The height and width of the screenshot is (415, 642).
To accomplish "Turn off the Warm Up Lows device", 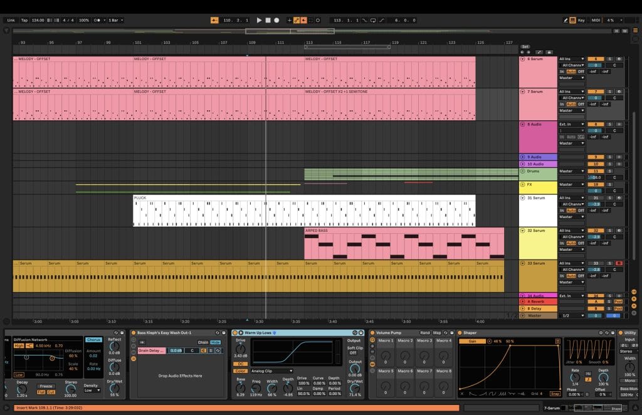I will pyautogui.click(x=234, y=333).
